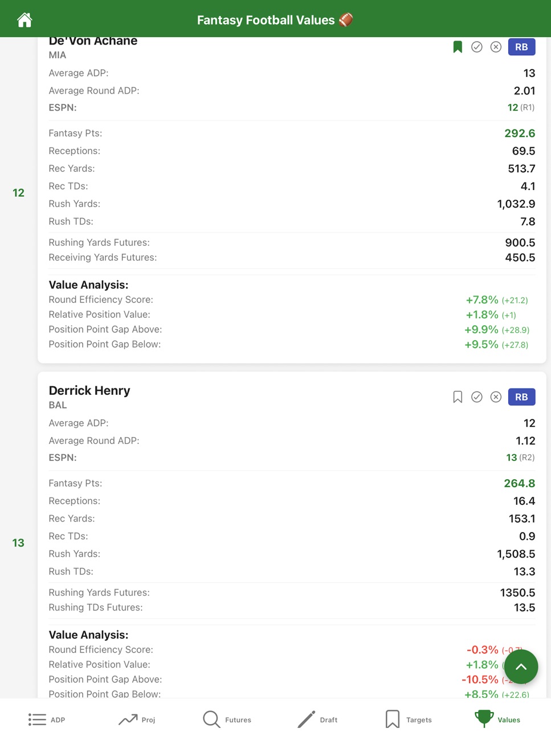Mark De'Von Achane as drafted with checkmark
Image resolution: width=551 pixels, height=736 pixels.
click(x=477, y=47)
